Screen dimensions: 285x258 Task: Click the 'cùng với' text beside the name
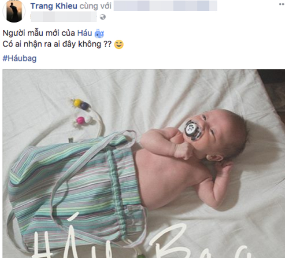(96, 6)
